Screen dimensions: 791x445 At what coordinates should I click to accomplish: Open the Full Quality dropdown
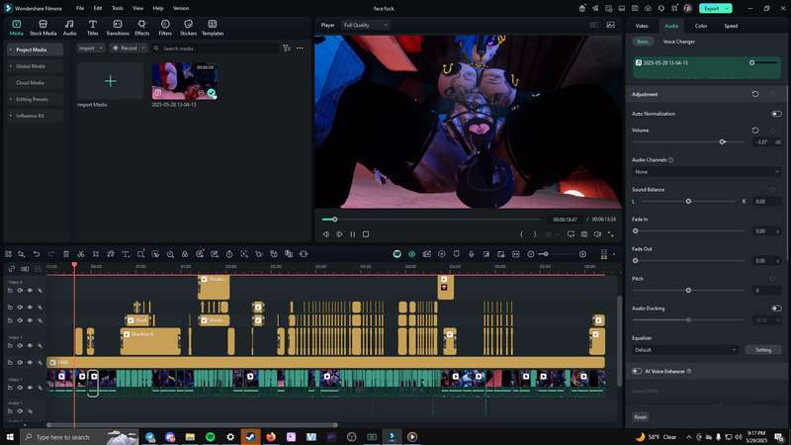[x=366, y=26]
